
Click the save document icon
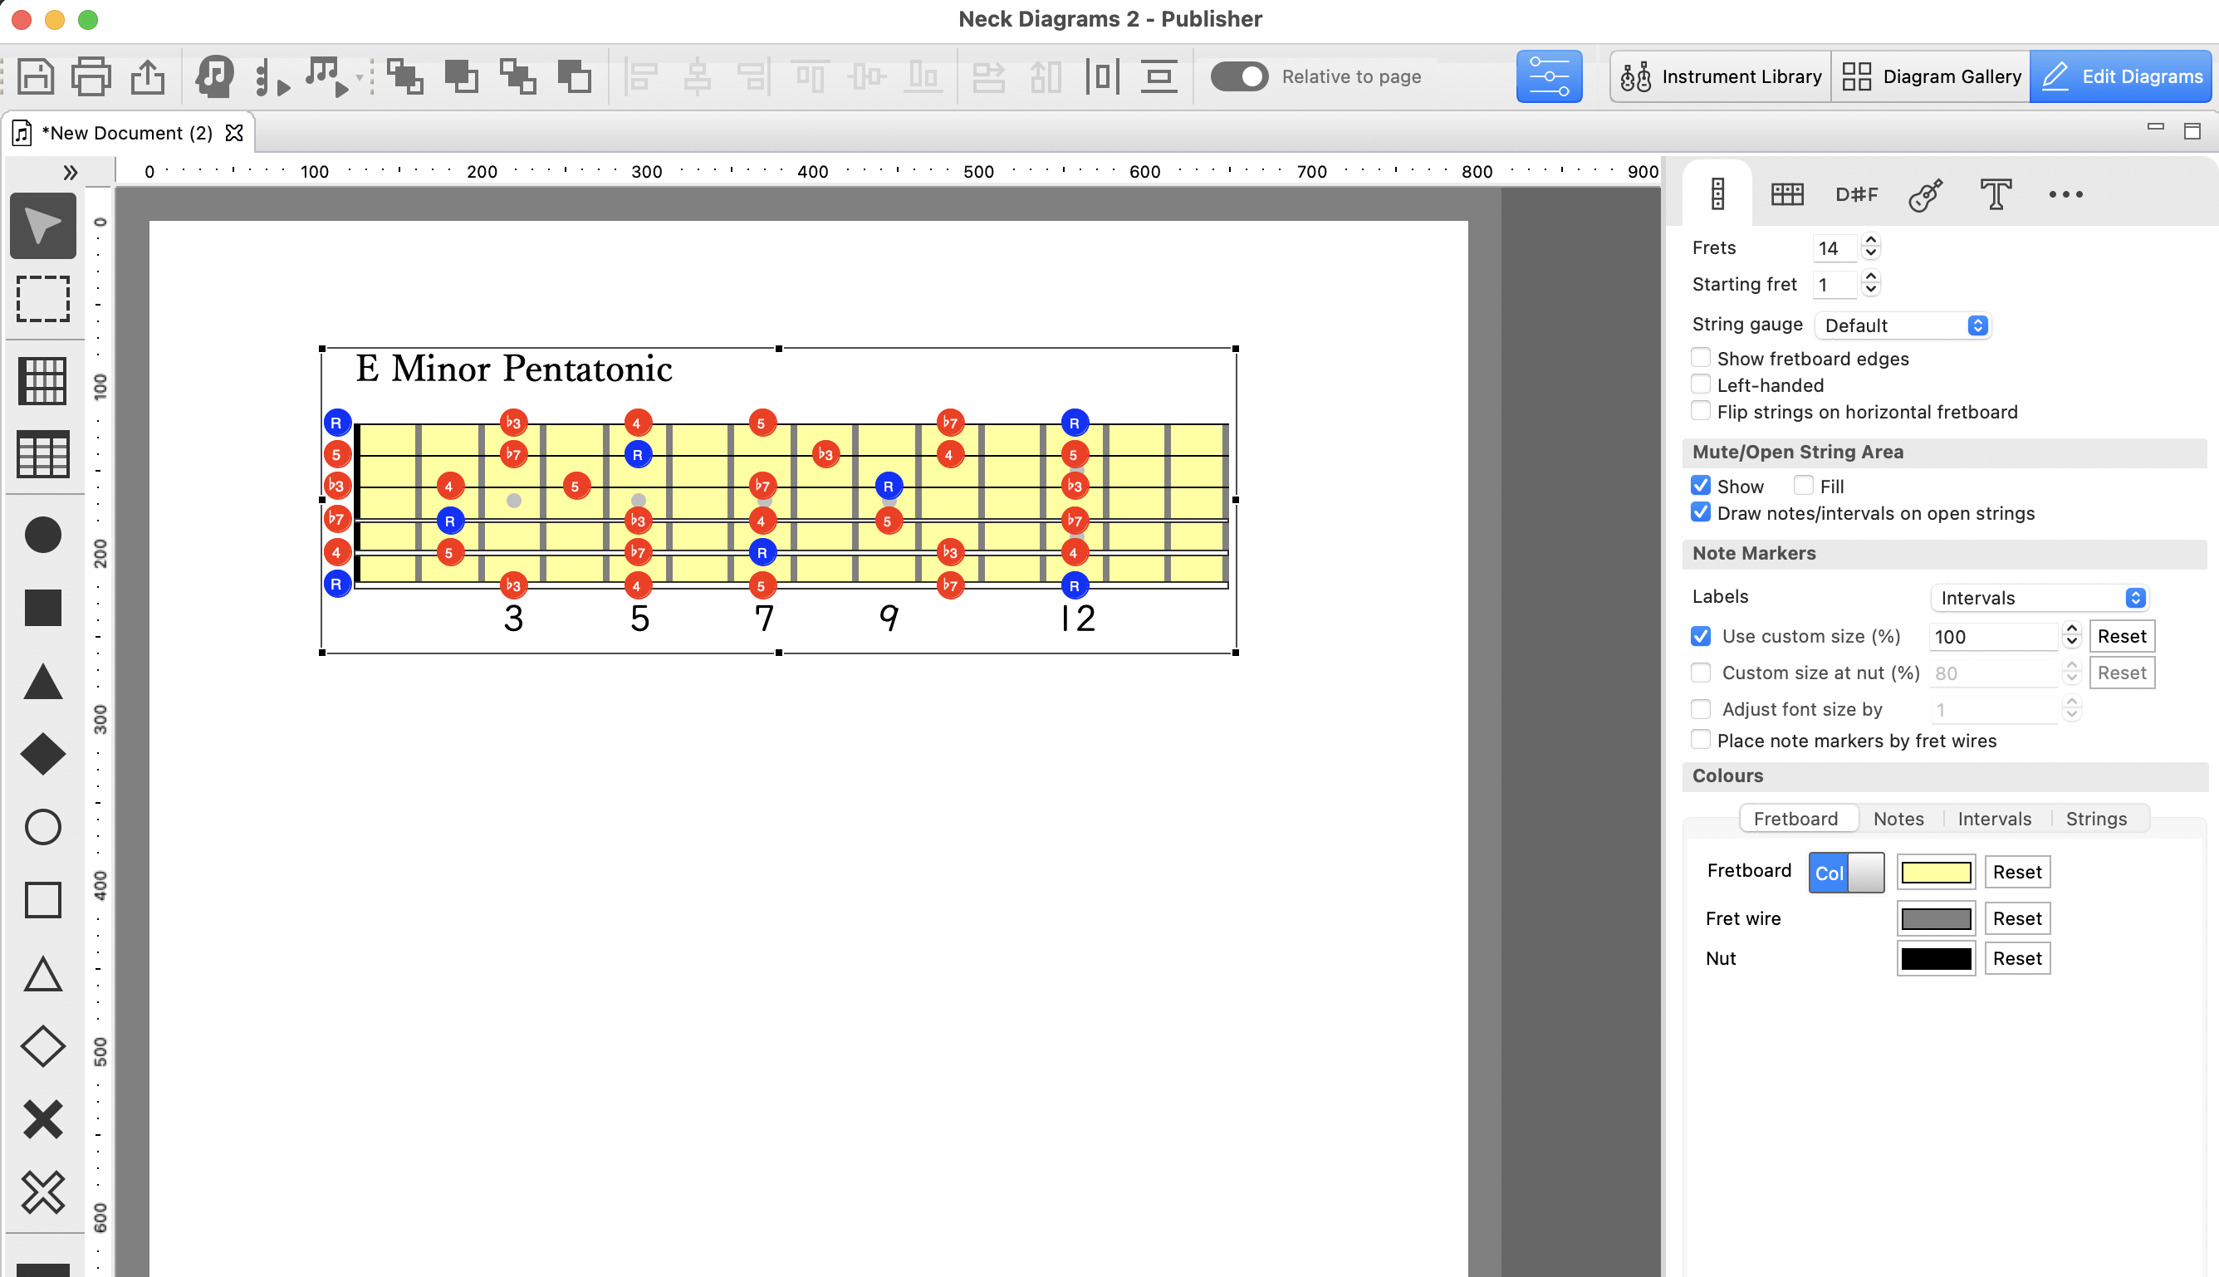(x=35, y=76)
